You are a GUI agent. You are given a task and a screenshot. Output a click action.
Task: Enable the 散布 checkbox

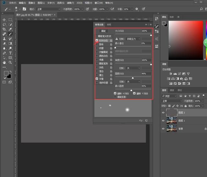tap(97, 44)
